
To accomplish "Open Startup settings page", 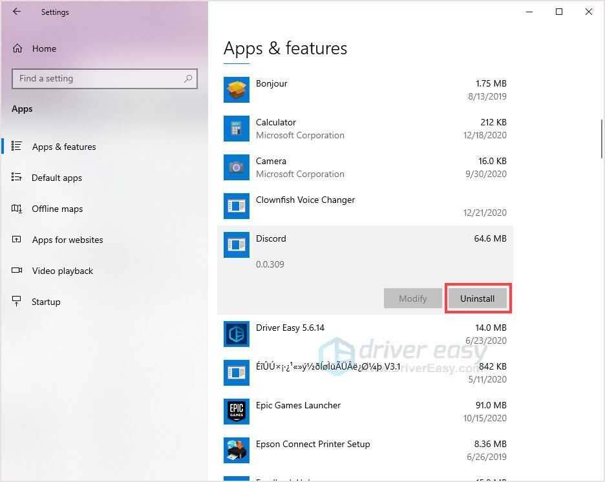I will 46,302.
